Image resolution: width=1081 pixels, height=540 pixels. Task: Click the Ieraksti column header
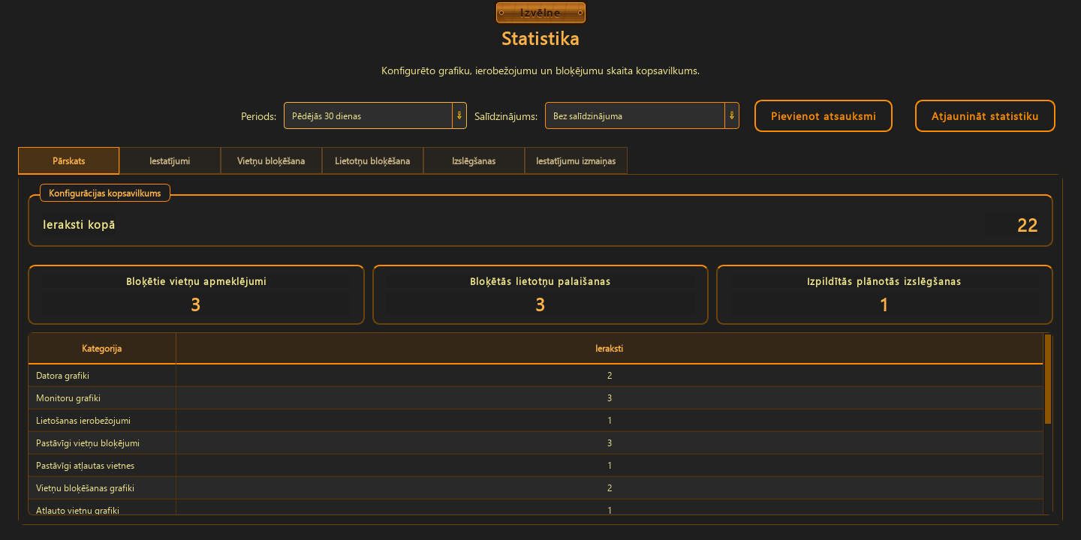pyautogui.click(x=610, y=349)
